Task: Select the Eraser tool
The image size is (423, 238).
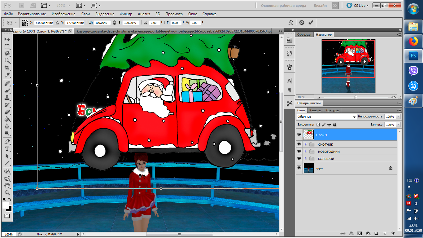Action: tap(7, 112)
